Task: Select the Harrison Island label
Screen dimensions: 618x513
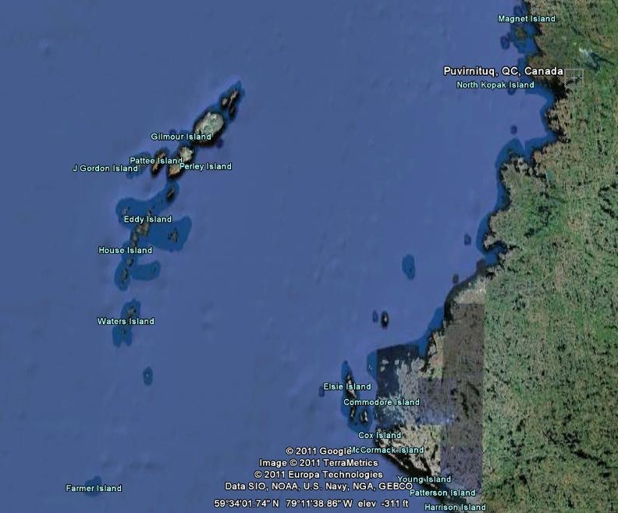Action: [x=455, y=508]
